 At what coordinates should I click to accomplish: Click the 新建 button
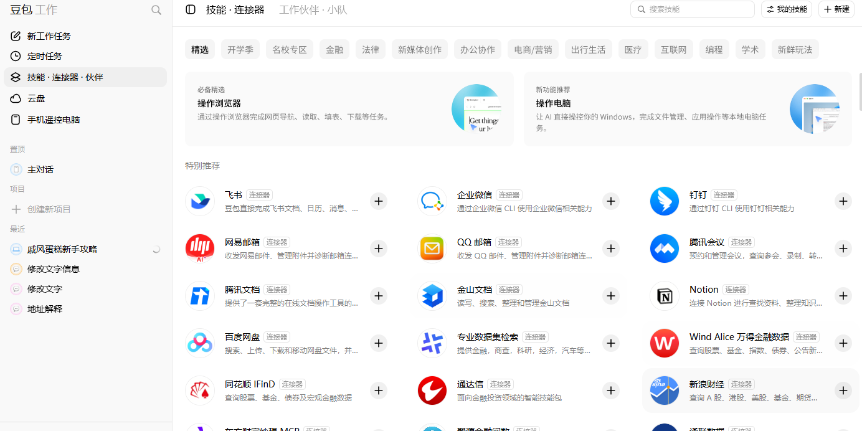[836, 9]
